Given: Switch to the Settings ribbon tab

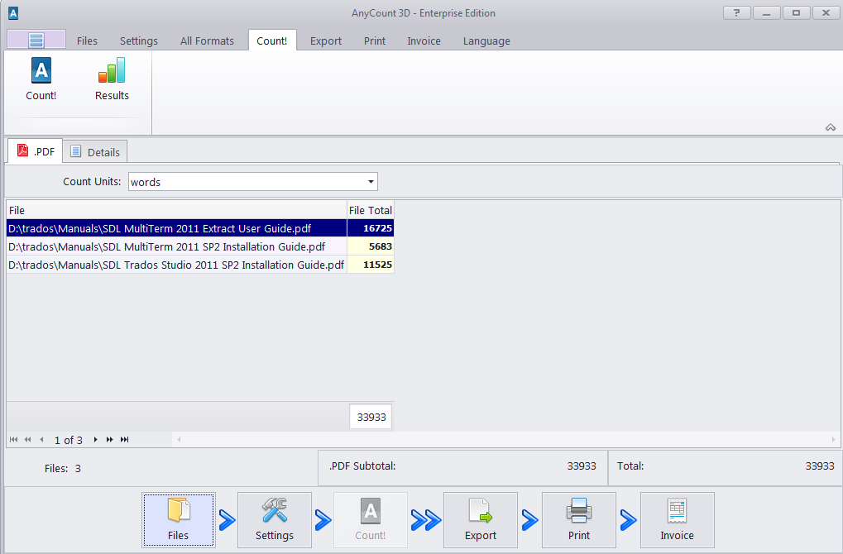Looking at the screenshot, I should pos(139,41).
